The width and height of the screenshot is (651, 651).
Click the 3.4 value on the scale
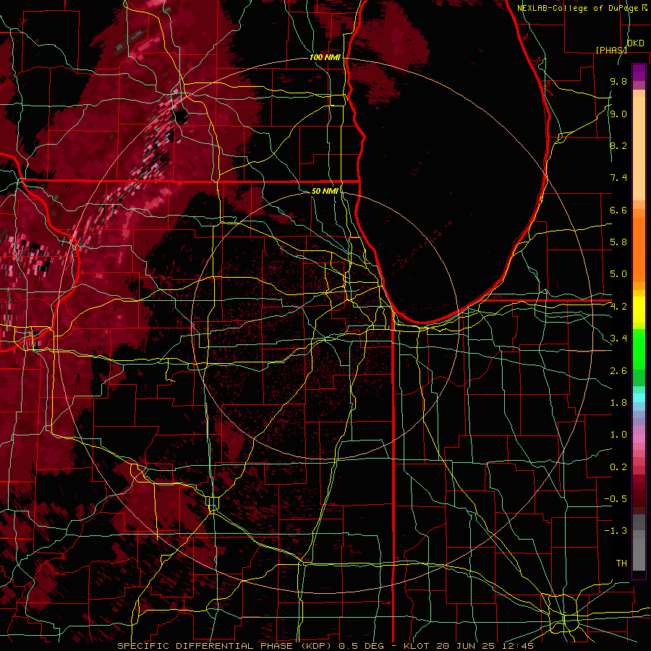click(618, 339)
